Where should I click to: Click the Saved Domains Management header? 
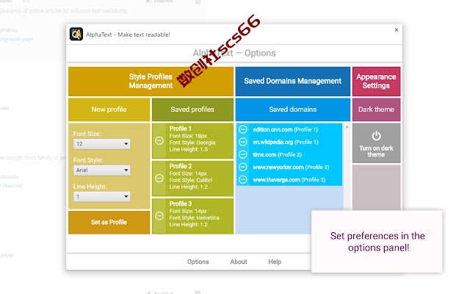[x=292, y=82]
